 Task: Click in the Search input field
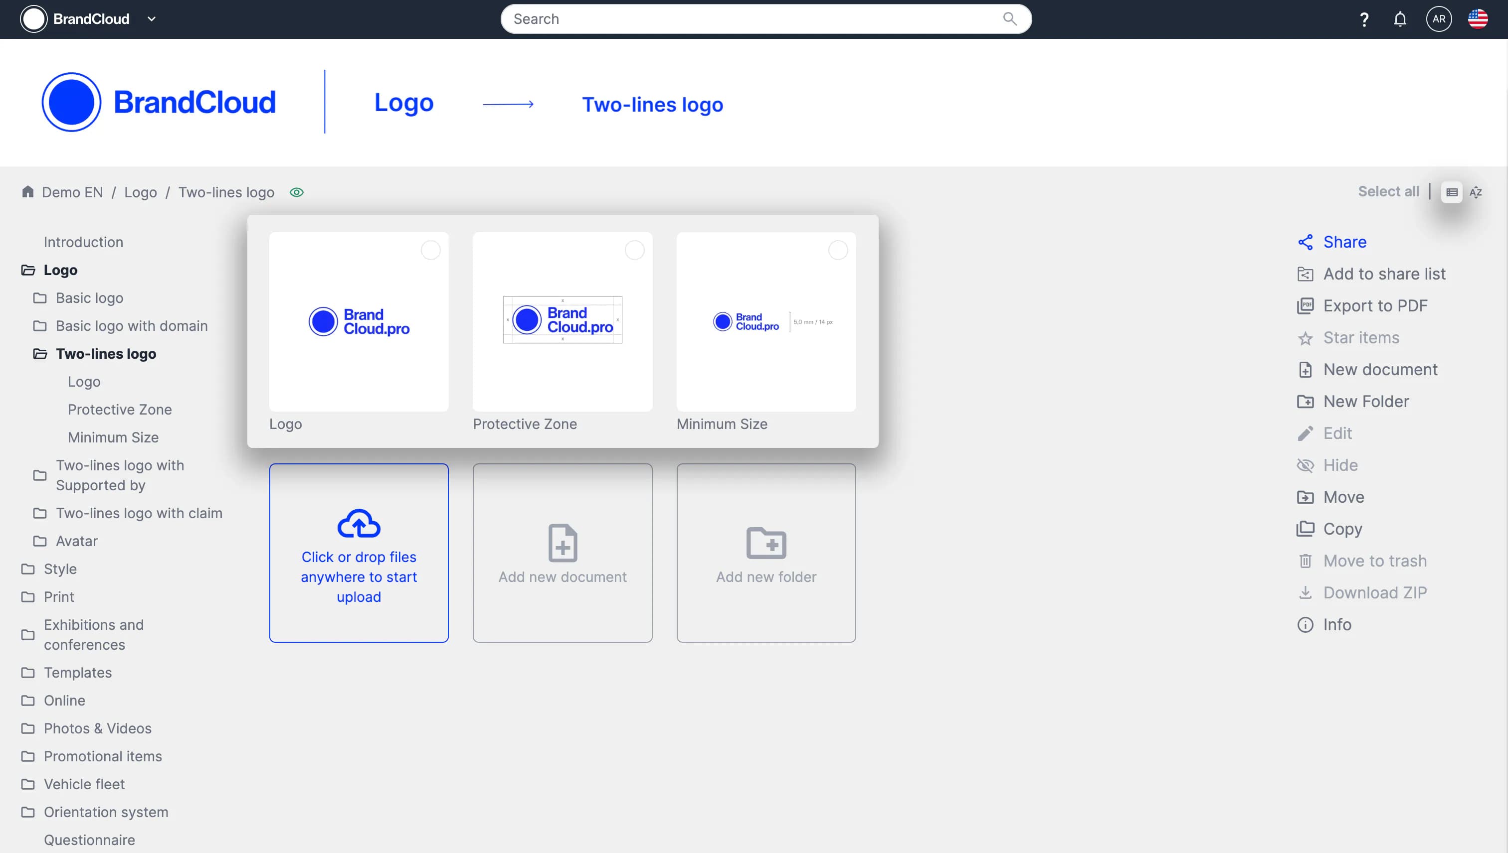tap(751, 19)
